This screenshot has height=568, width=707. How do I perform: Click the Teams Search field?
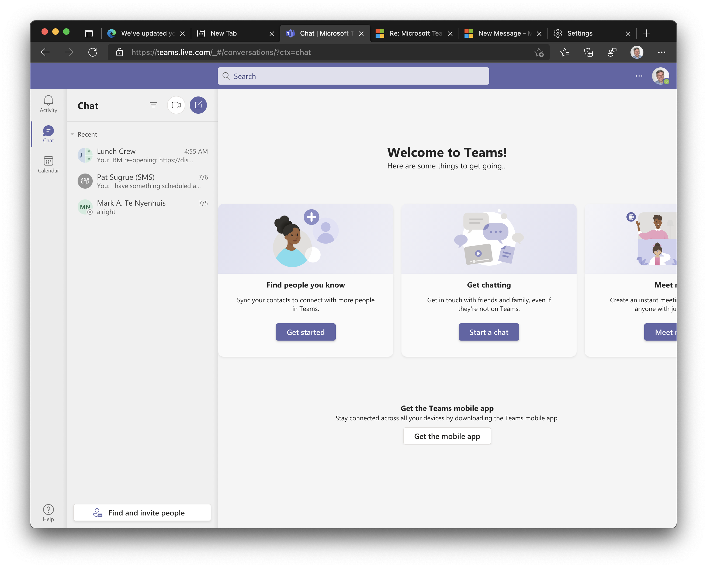click(353, 76)
